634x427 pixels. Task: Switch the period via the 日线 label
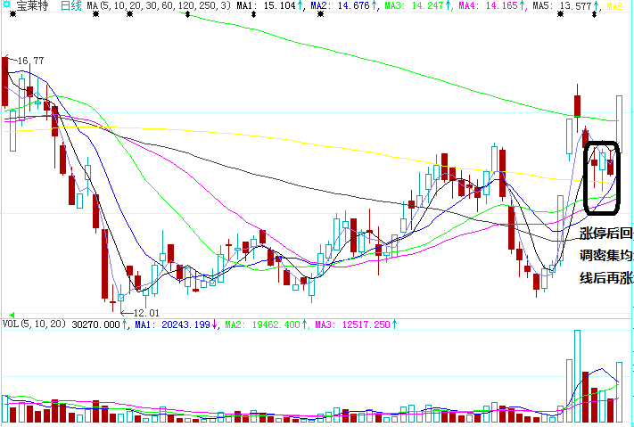pos(70,6)
